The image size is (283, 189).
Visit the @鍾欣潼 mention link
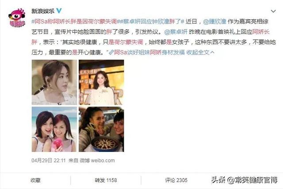point(215,22)
